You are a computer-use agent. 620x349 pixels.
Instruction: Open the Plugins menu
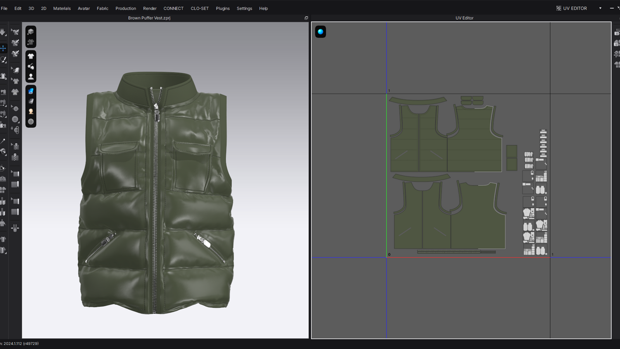[223, 8]
